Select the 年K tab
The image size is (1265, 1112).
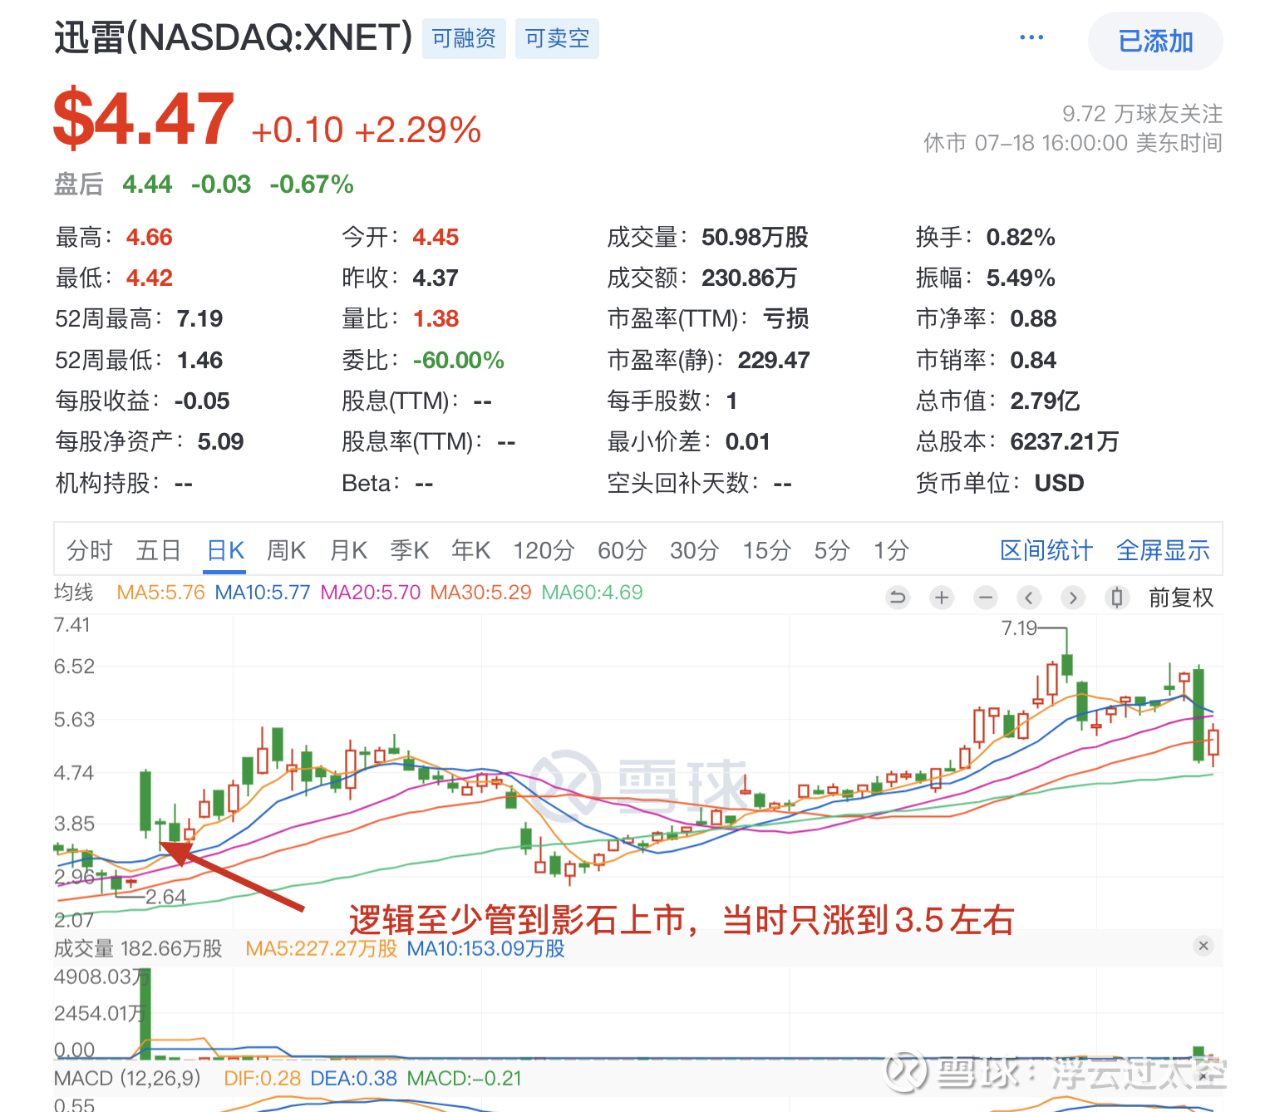click(x=471, y=550)
